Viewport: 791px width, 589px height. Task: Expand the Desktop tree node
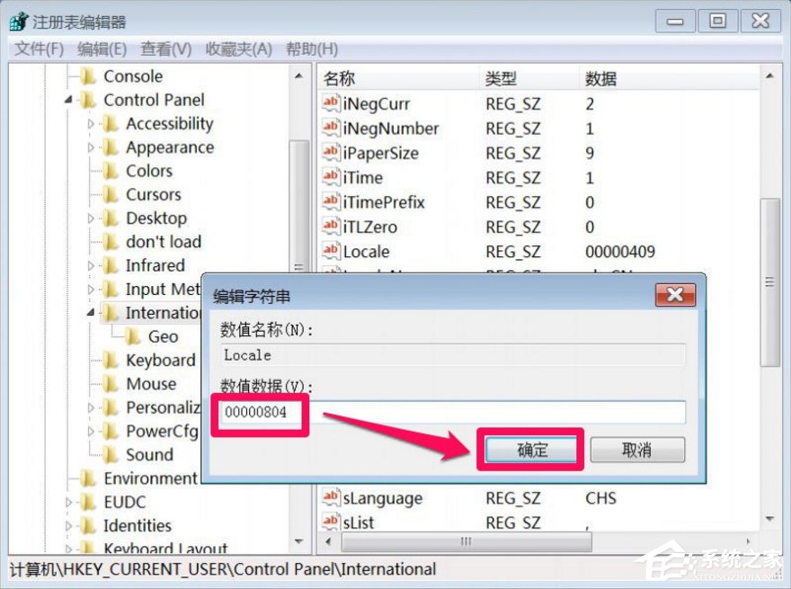tap(90, 218)
